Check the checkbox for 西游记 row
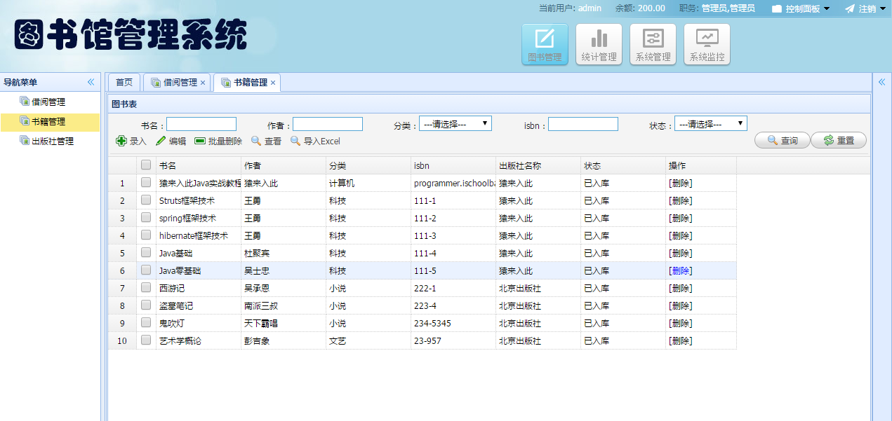The height and width of the screenshot is (421, 892). [146, 288]
